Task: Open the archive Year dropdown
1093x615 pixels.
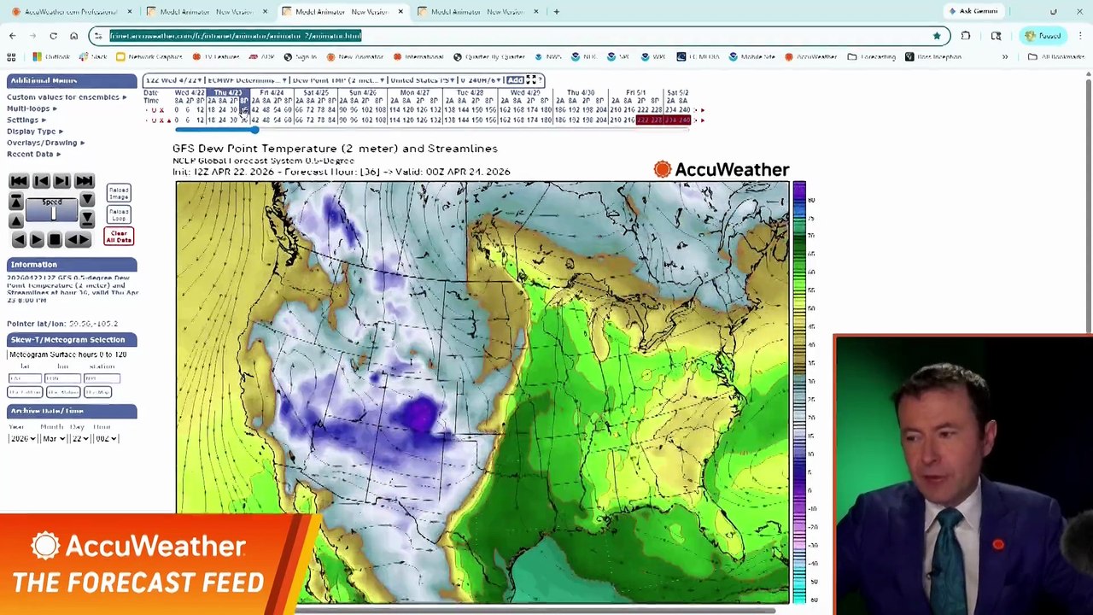Action: (x=22, y=438)
